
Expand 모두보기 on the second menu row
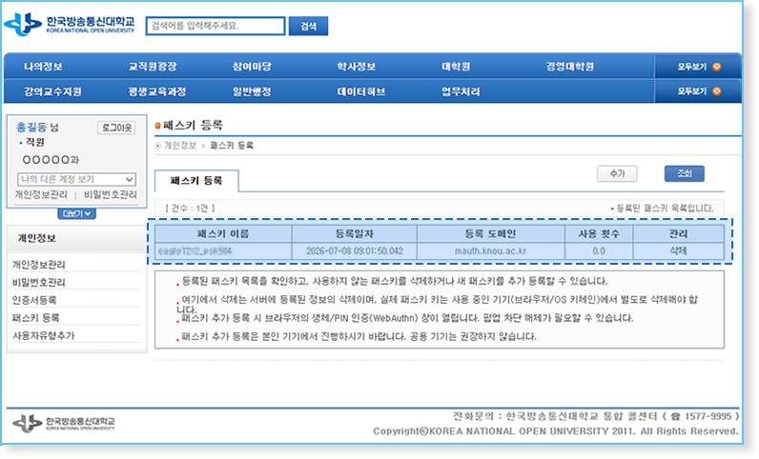(699, 91)
